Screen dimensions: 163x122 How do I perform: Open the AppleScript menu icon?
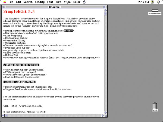pyautogui.click(x=84, y=2)
